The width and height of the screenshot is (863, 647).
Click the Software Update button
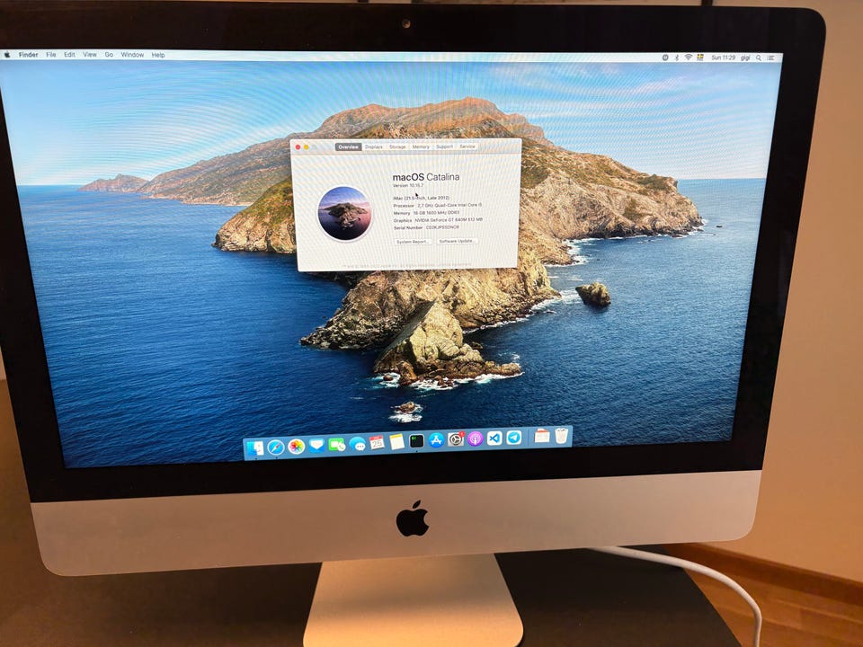[458, 241]
